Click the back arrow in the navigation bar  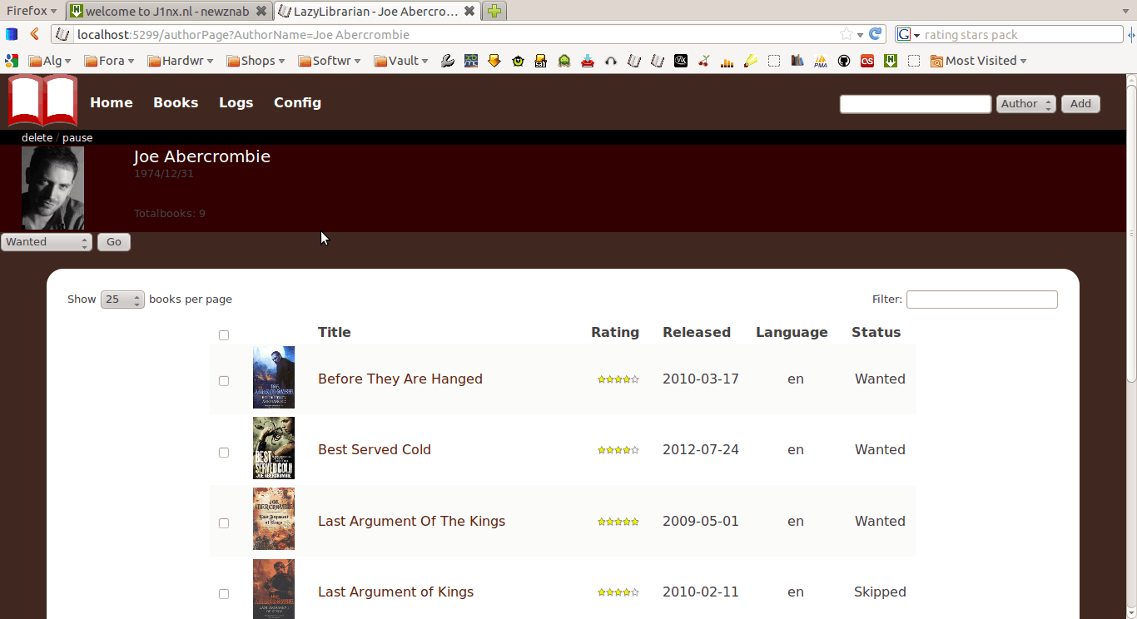coord(34,34)
